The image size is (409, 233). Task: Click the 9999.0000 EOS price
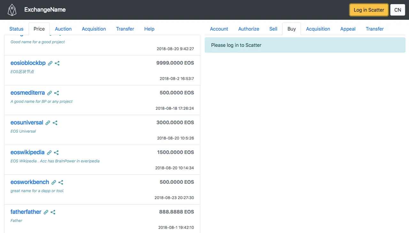pos(175,63)
